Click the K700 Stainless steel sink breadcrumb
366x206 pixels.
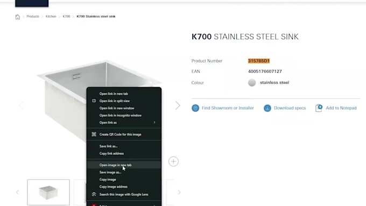click(96, 16)
